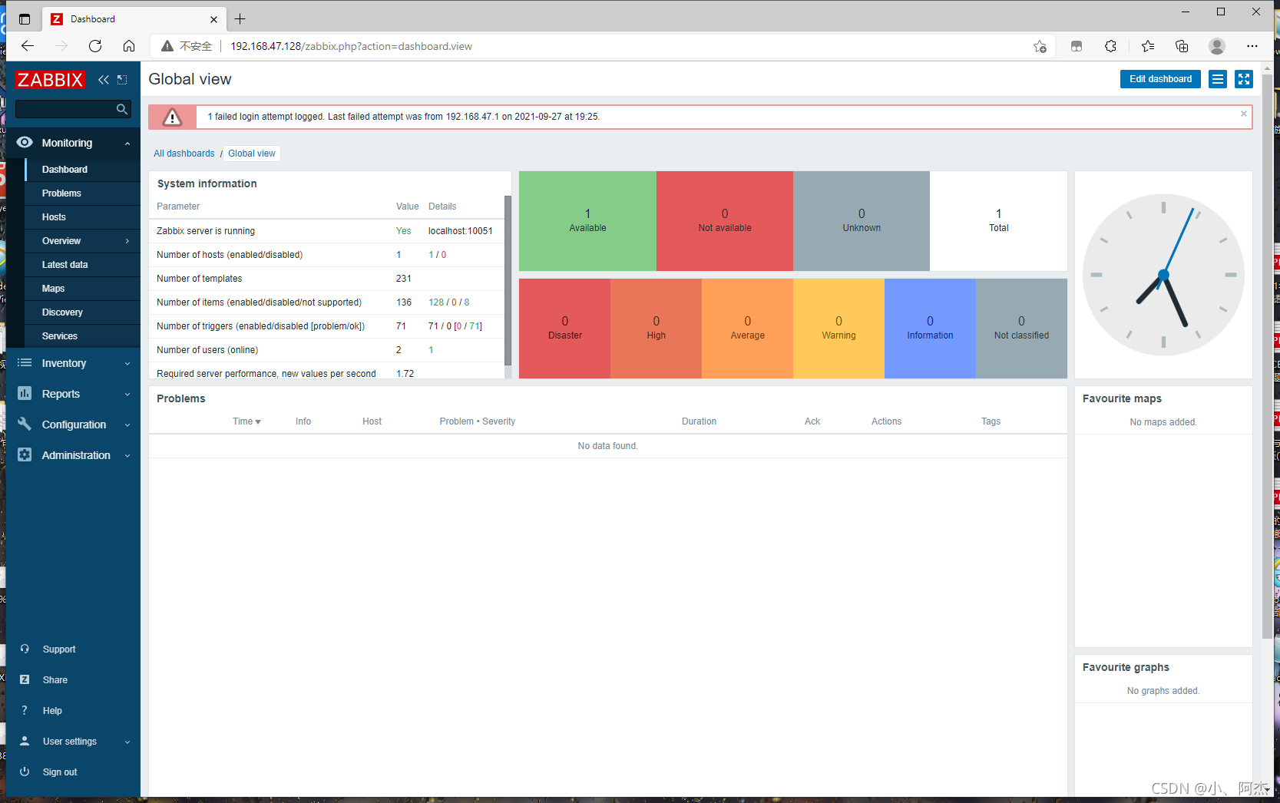
Task: Click the Configuration wrench icon
Action: tap(25, 425)
